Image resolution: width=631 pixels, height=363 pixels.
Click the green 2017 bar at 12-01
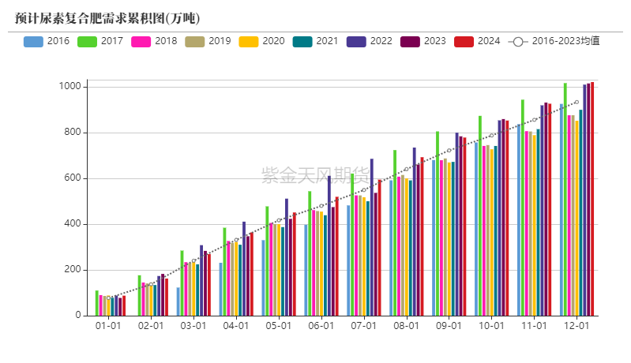(565, 200)
